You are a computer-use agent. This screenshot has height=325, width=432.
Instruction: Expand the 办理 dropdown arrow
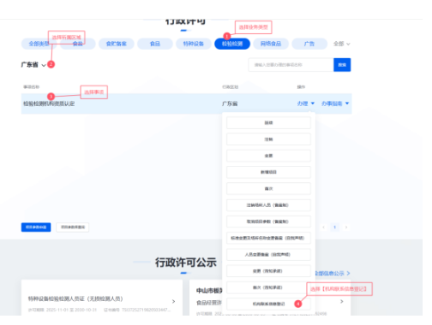pos(313,103)
